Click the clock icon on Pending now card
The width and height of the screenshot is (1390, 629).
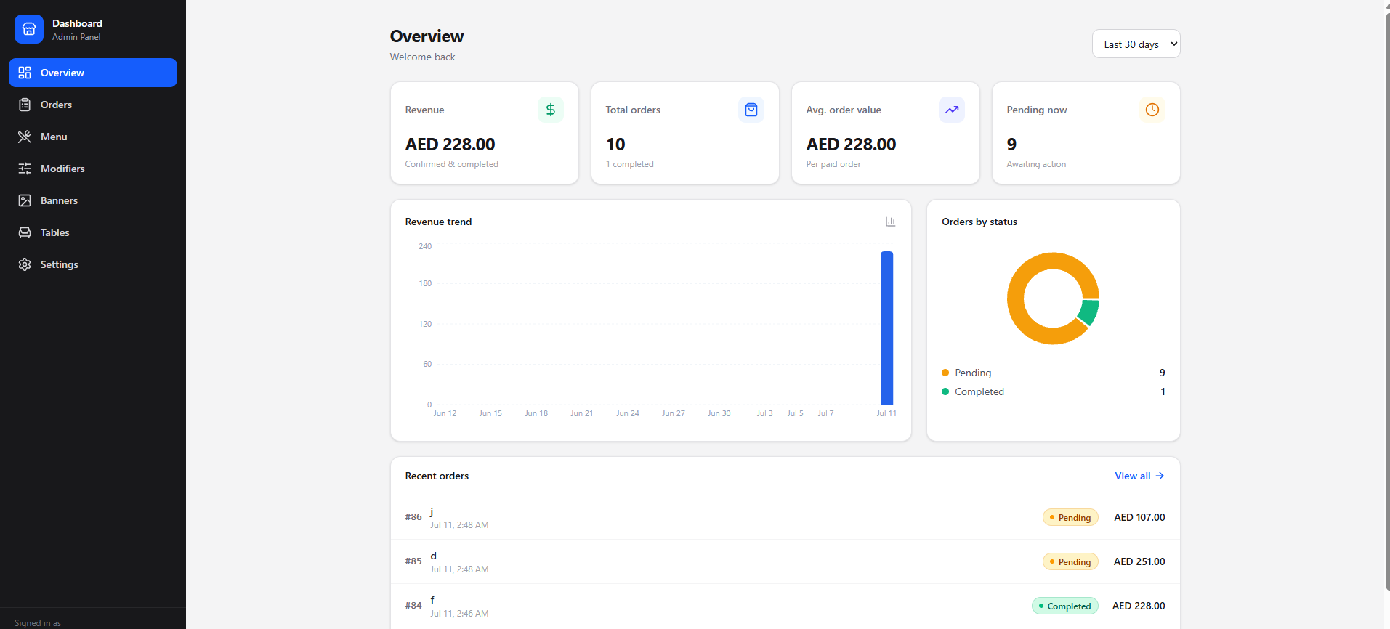(x=1152, y=110)
